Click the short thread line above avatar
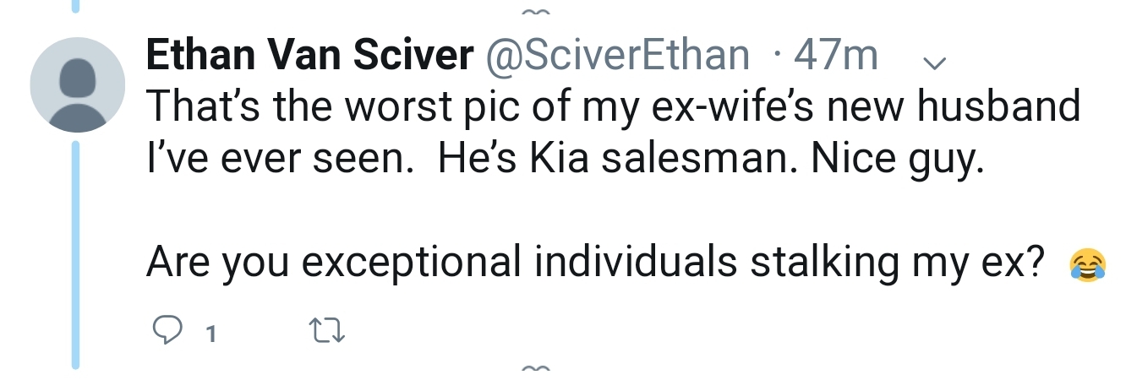Image resolution: width=1126 pixels, height=380 pixels. pos(76,6)
